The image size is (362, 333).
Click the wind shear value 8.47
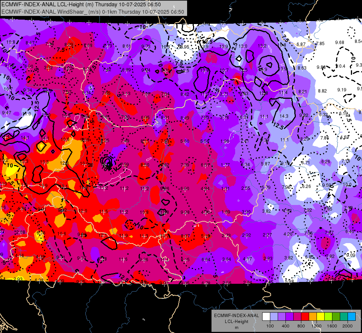click(30, 43)
